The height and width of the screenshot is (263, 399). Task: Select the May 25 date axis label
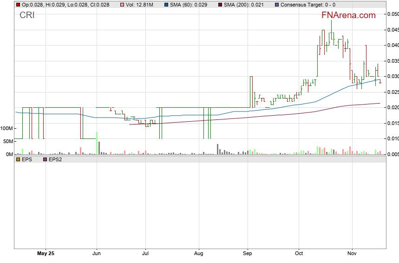tap(45, 254)
